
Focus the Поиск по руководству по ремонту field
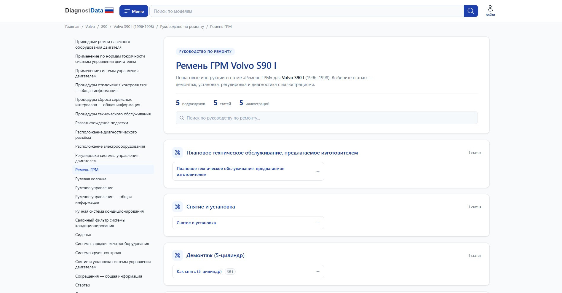pyautogui.click(x=326, y=118)
